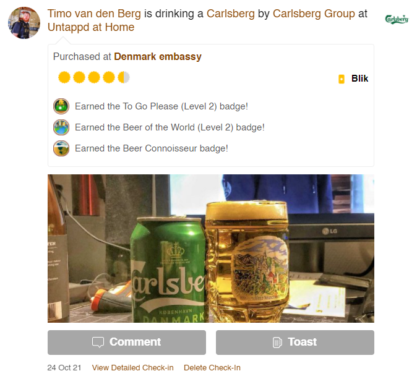Screen dimensions: 417x379
Task: Click Delete Check-In
Action: [x=212, y=368]
